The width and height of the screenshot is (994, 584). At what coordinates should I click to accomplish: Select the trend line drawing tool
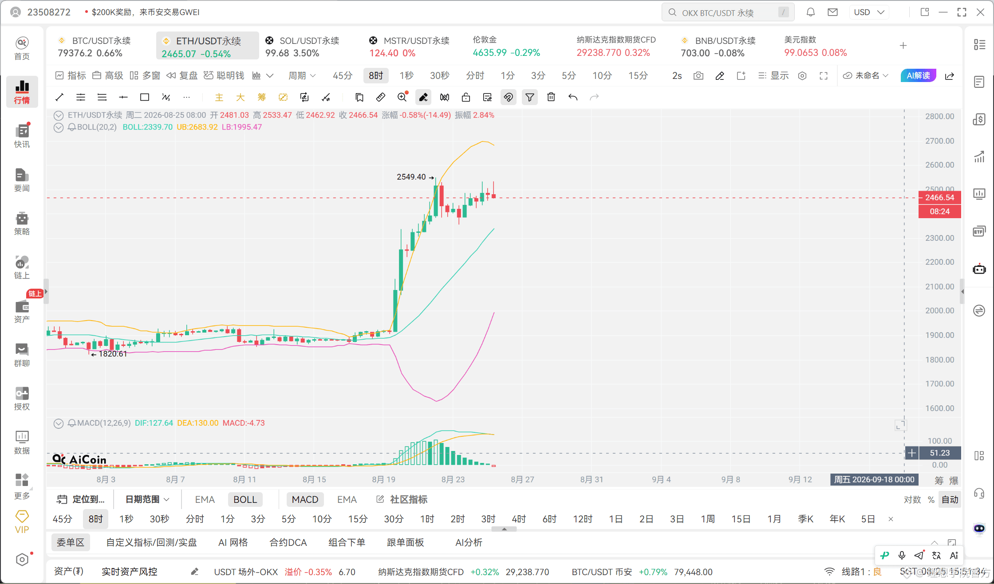pyautogui.click(x=59, y=97)
